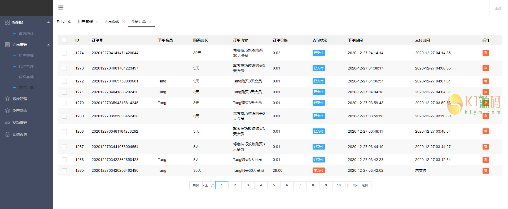Close the 用户管理 tab
The image size is (508, 209).
97,22
